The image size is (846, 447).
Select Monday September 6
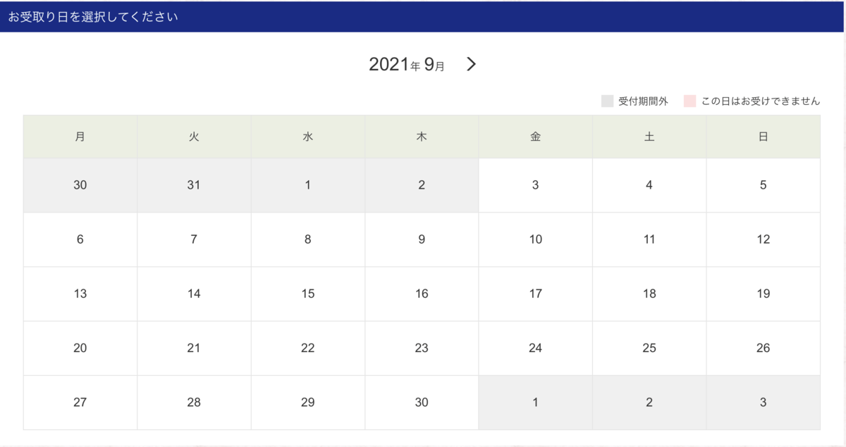coord(80,239)
